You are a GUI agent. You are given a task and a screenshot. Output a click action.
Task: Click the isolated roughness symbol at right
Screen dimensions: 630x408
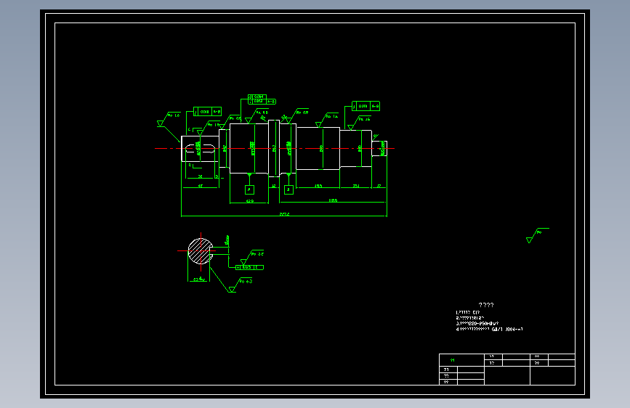[537, 235]
